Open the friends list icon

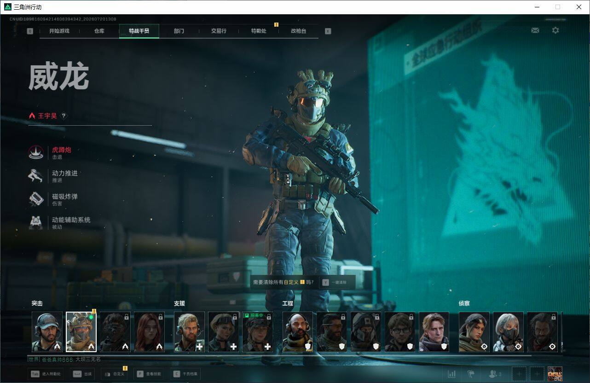494,374
